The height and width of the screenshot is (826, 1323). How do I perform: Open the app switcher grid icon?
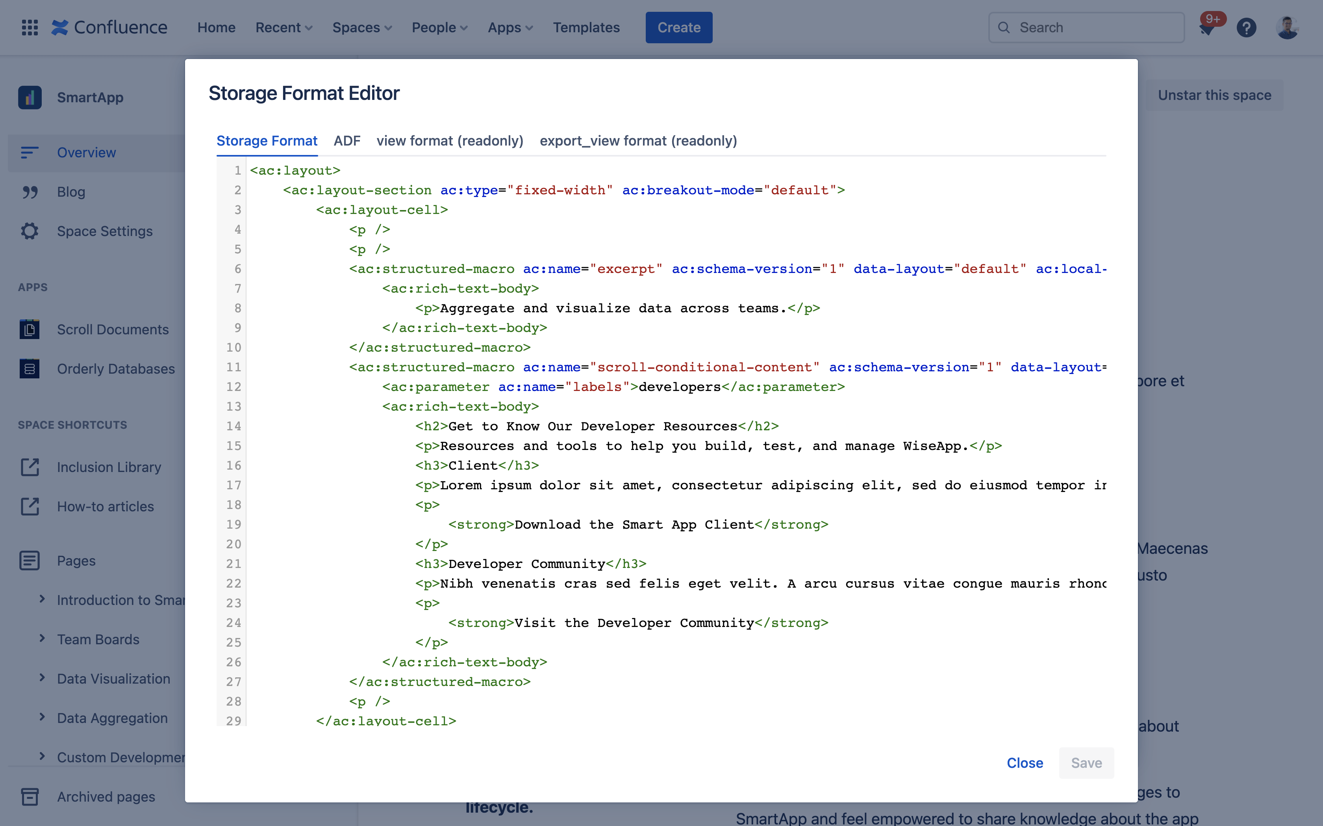pos(30,27)
